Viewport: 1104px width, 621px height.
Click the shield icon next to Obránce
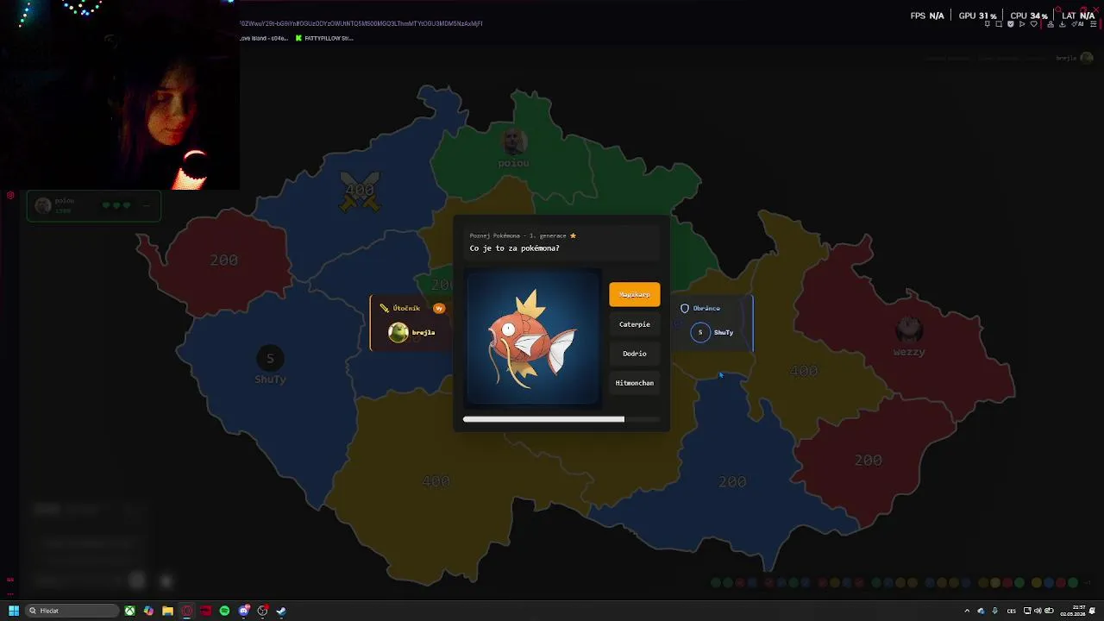pyautogui.click(x=685, y=308)
